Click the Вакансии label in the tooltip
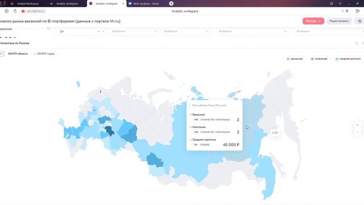 (x=198, y=114)
